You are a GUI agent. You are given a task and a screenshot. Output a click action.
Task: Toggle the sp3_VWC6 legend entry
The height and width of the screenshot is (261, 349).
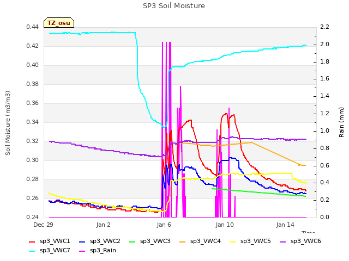pyautogui.click(x=300, y=241)
